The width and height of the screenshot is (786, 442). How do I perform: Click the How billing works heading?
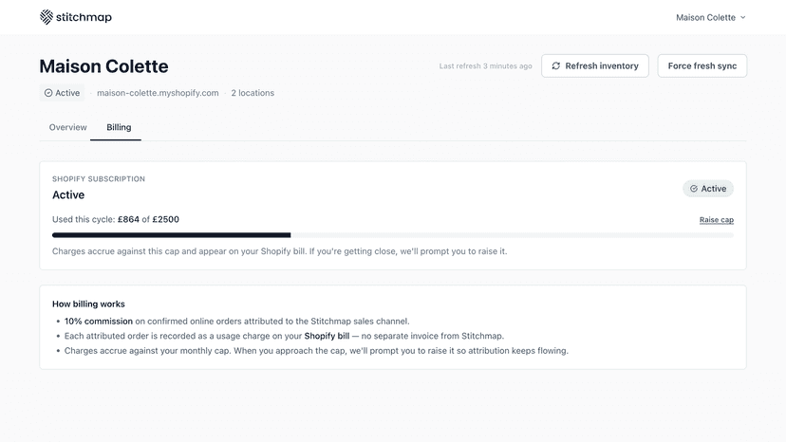tap(88, 304)
